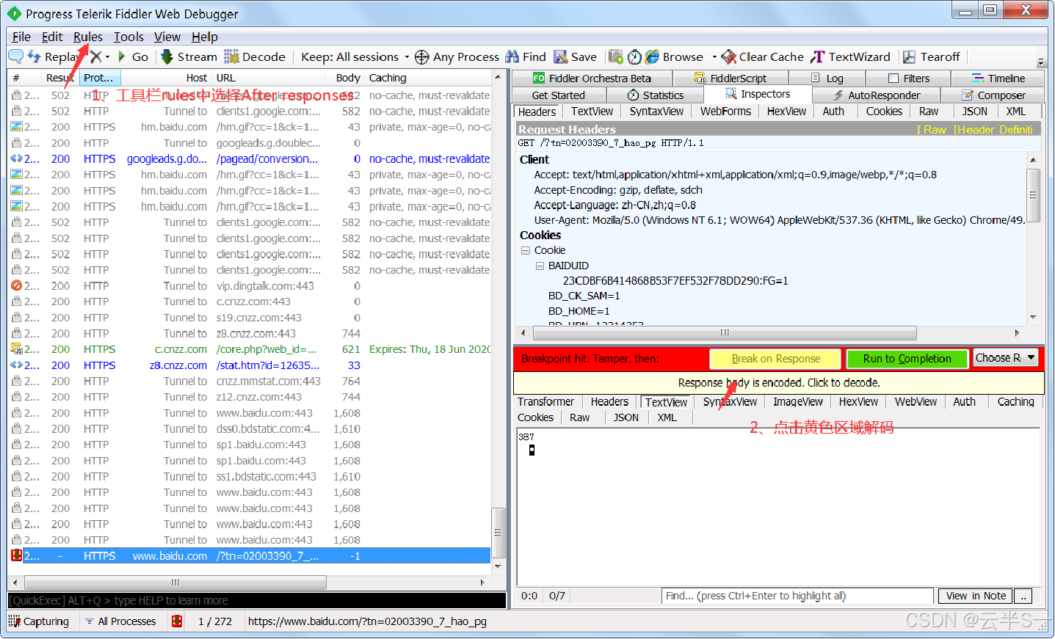
Task: Click the Save toolbar button
Action: (x=575, y=56)
